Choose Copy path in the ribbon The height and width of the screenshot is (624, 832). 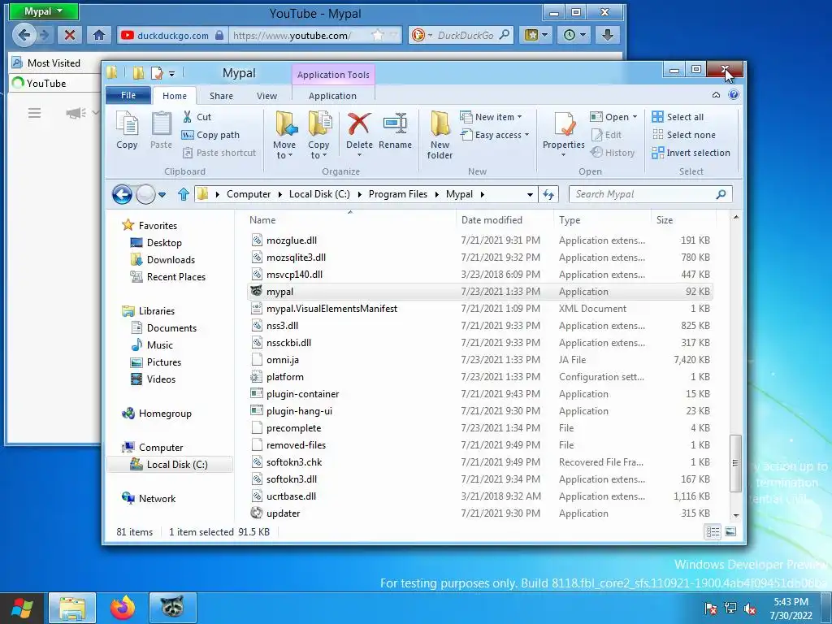tap(210, 135)
